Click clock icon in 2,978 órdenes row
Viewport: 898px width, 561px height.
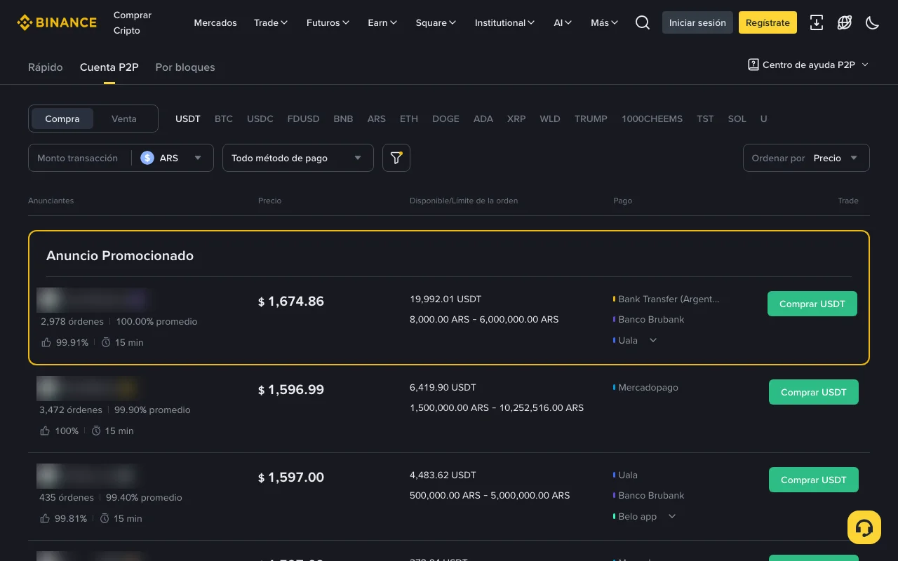click(x=107, y=342)
